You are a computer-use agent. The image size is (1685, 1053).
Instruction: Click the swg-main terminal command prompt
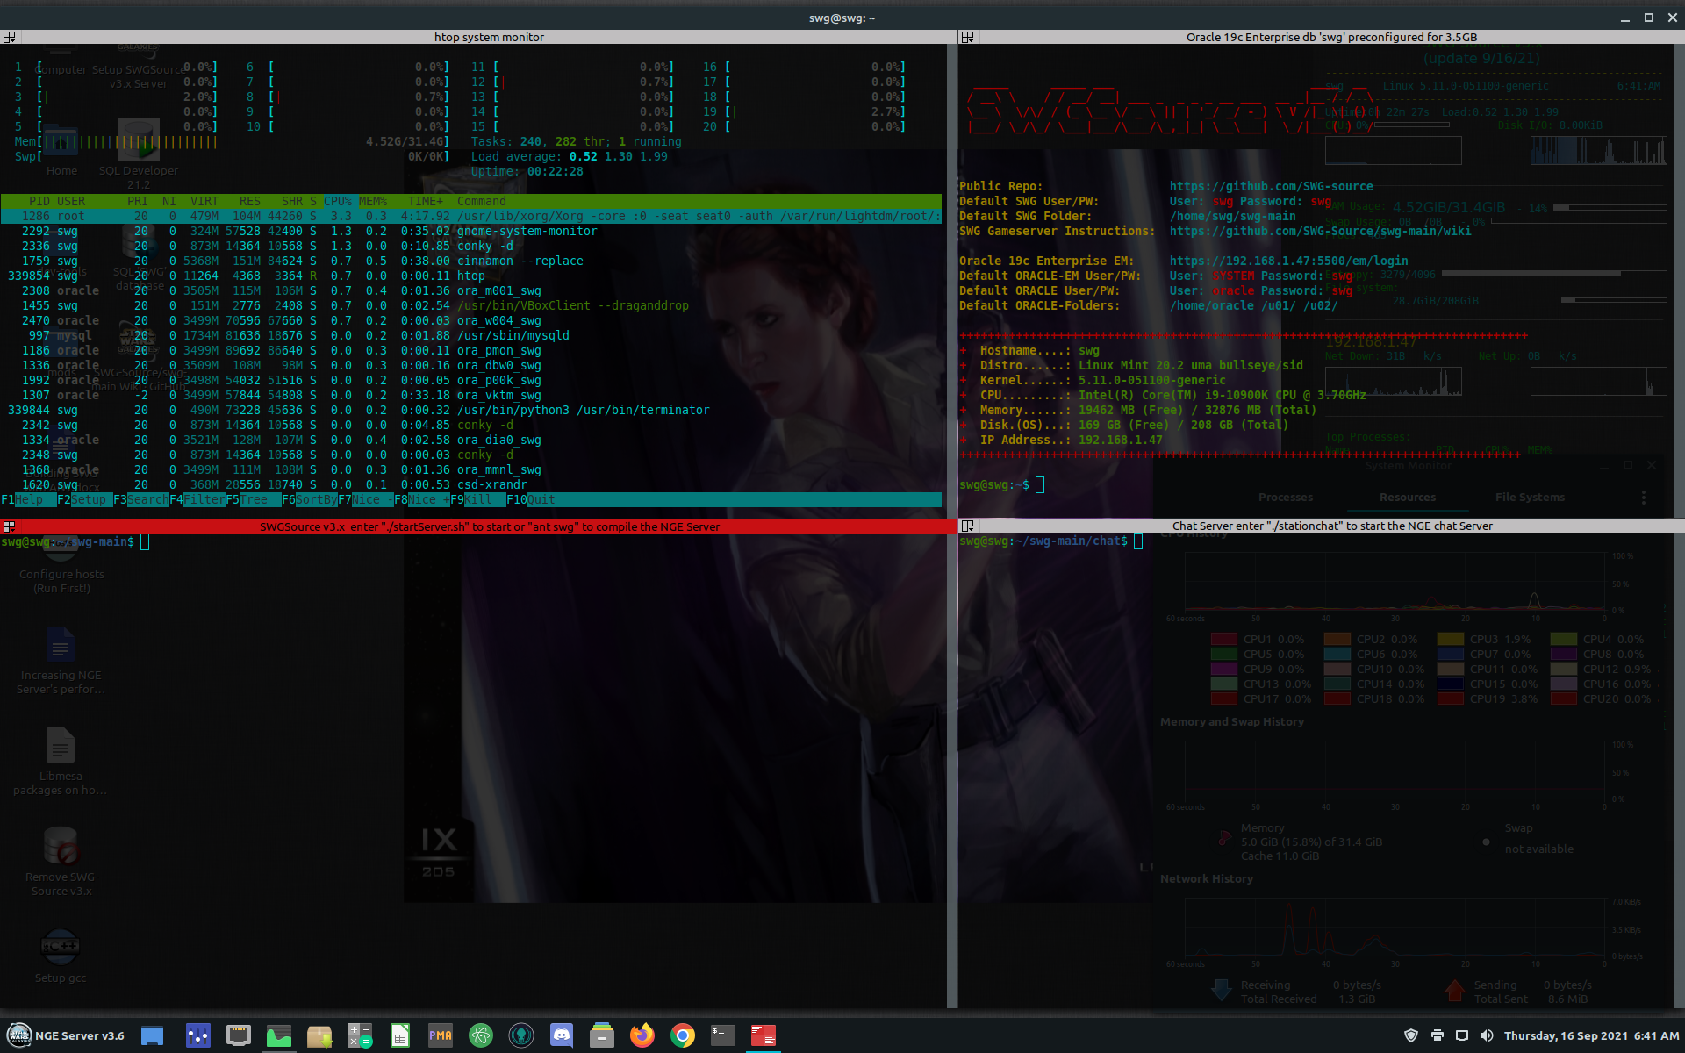click(x=146, y=542)
